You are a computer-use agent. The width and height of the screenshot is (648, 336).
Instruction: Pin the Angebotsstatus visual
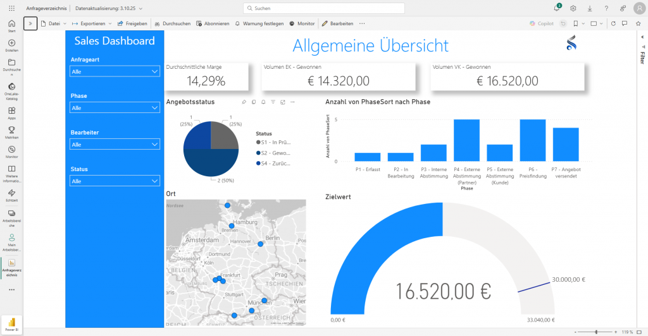(244, 102)
